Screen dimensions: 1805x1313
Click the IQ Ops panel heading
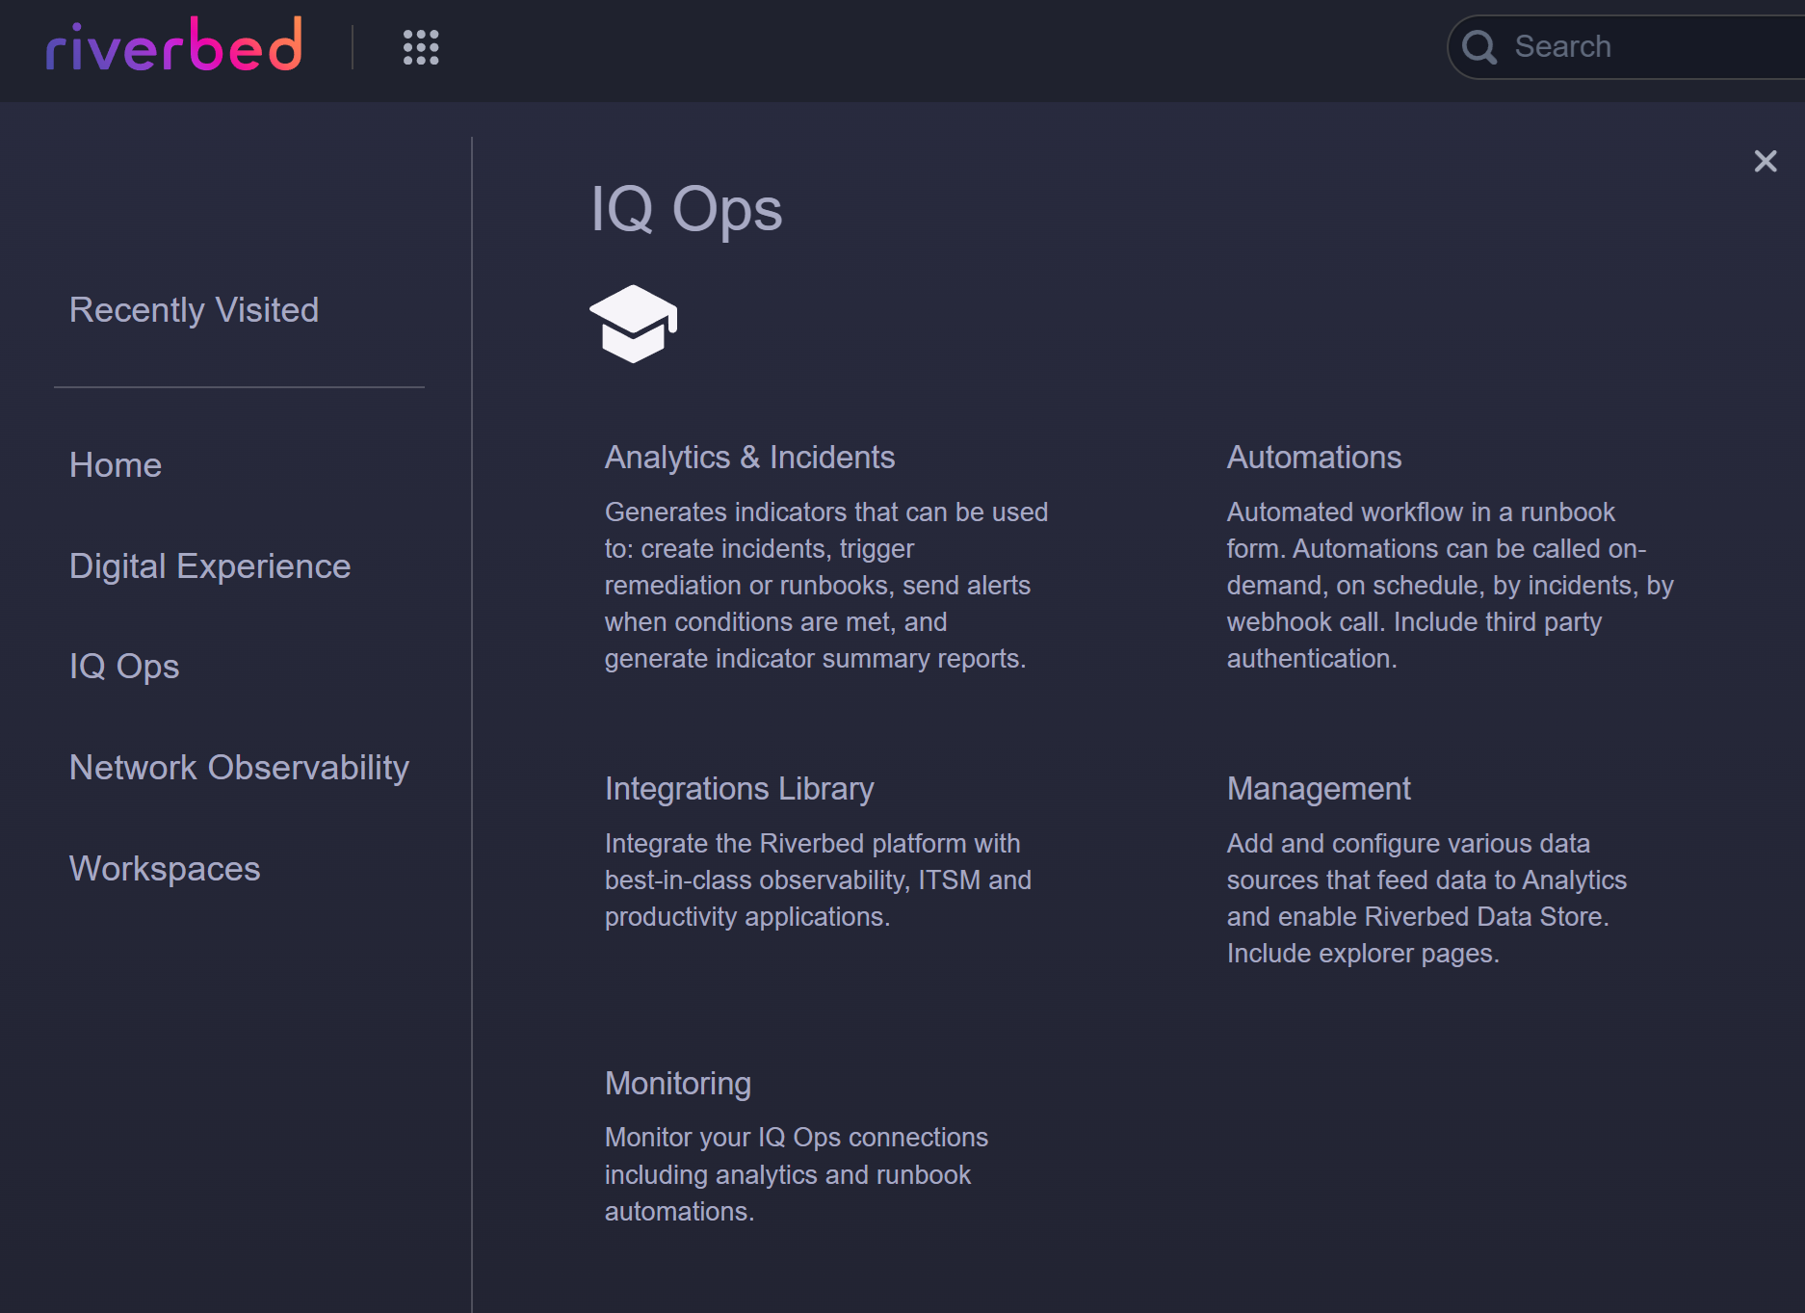[x=686, y=210]
